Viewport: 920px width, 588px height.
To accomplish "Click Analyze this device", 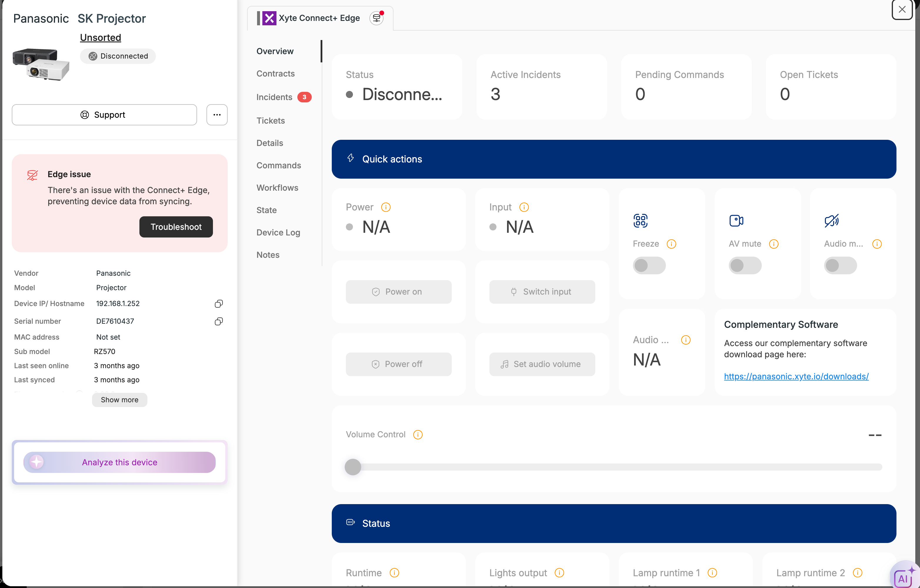I will pyautogui.click(x=120, y=462).
